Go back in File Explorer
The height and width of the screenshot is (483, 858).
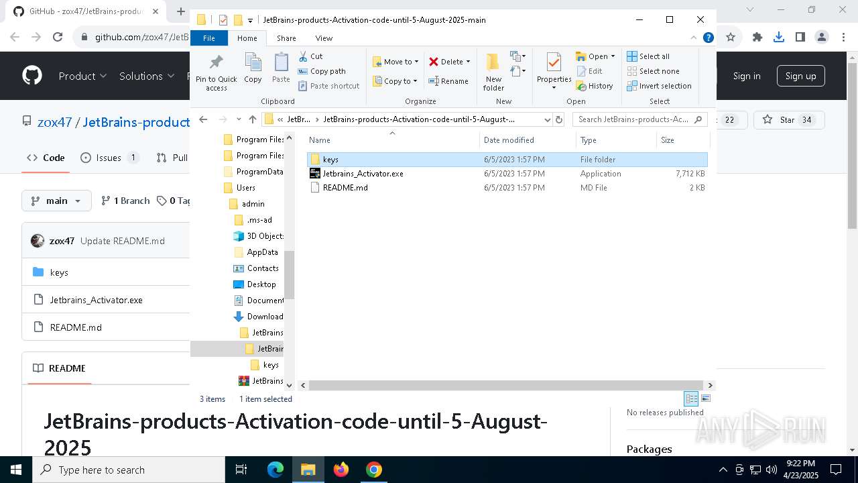pos(204,119)
